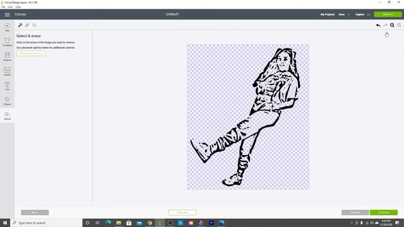Zoom in on the image
The image size is (404, 227).
point(392,25)
